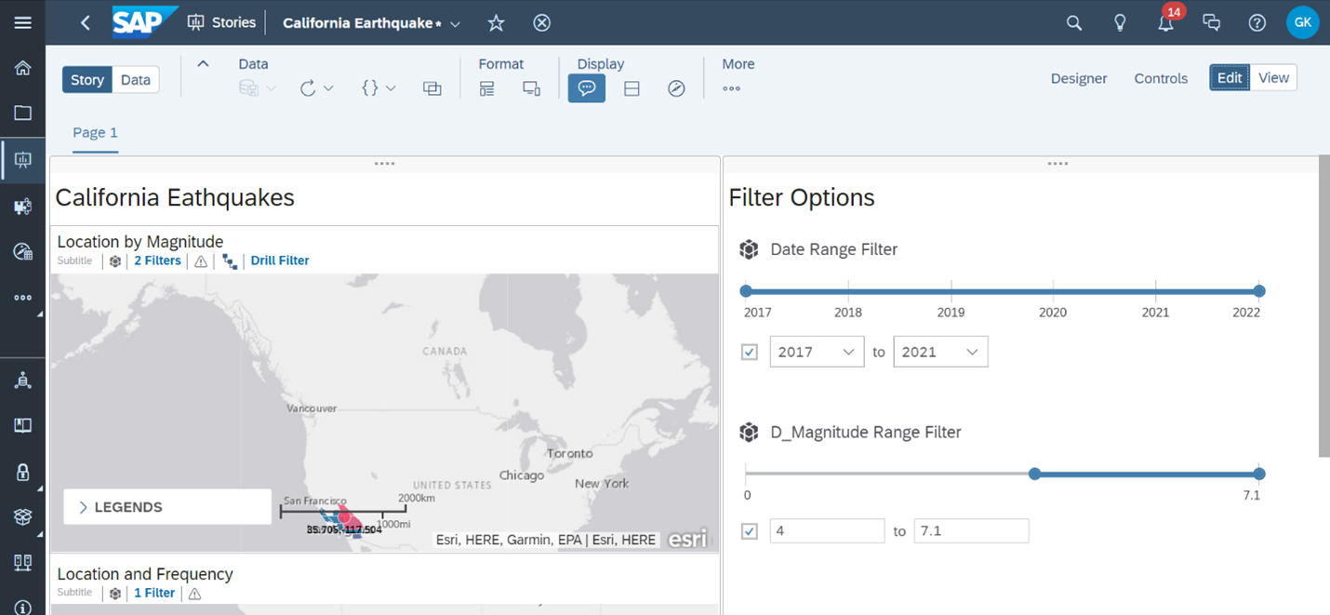The image size is (1330, 615).
Task: Uncheck the Date Range Filter checkbox
Action: click(x=750, y=353)
